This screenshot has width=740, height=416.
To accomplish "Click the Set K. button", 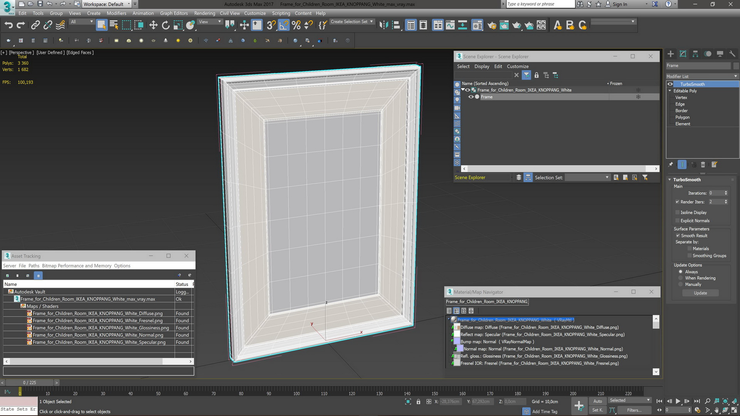I will (597, 410).
